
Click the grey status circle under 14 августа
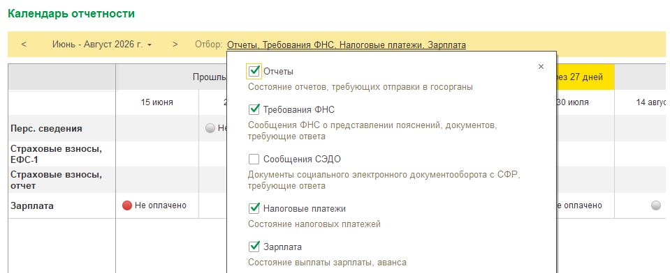[x=656, y=205]
